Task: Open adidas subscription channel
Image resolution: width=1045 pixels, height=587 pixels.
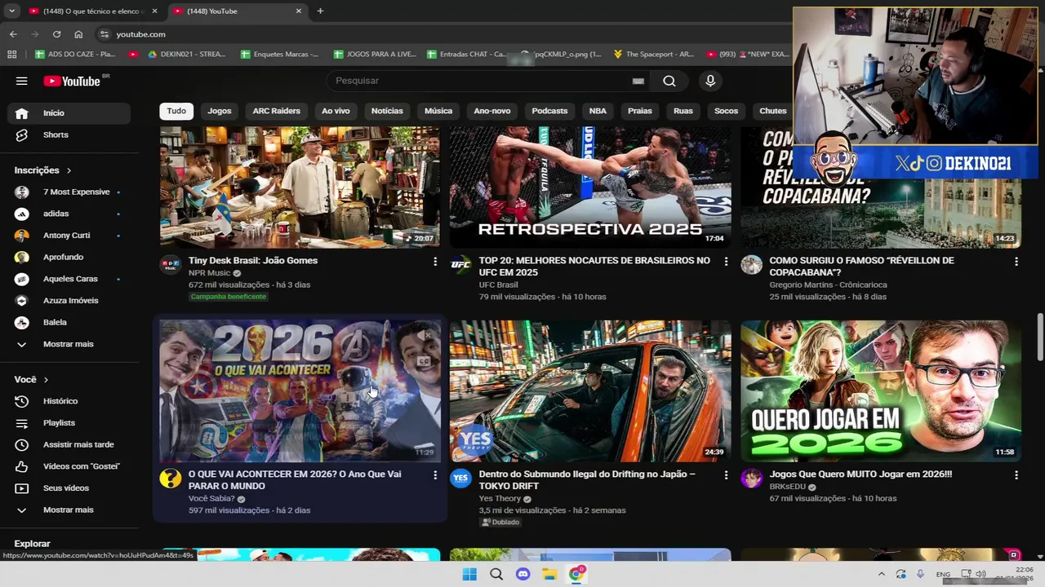Action: (69, 214)
